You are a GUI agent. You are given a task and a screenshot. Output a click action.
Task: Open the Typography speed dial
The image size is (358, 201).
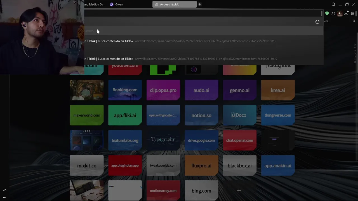tap(163, 140)
